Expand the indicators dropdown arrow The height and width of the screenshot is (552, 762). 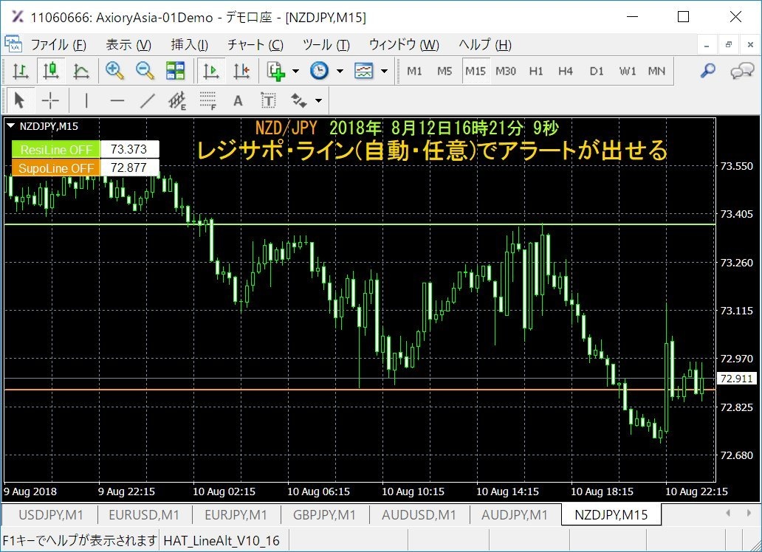pos(295,72)
